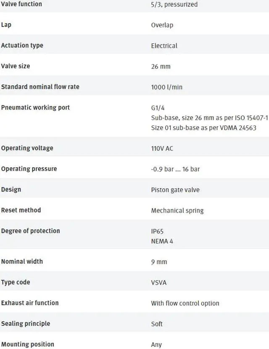Select the "Piston gate valve" design value
The height and width of the screenshot is (349, 269).
(x=175, y=190)
